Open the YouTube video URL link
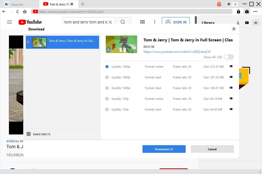 (177, 52)
